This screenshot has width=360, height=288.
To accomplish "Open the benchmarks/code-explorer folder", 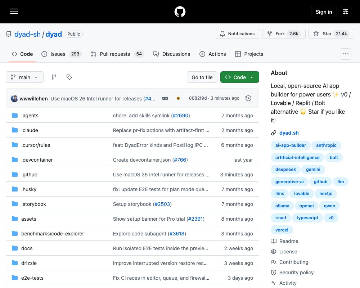I will pyautogui.click(x=53, y=234).
